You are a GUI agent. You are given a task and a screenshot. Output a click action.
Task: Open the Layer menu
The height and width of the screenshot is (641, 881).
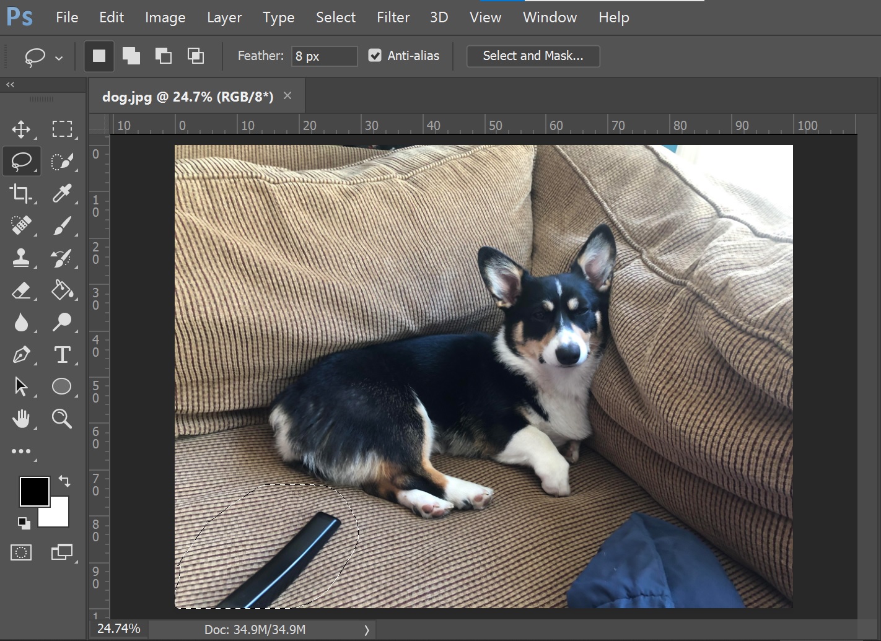[x=224, y=17]
